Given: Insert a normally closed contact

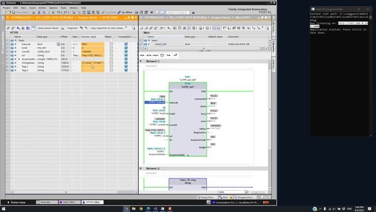Looking at the screenshot, I should [149, 55].
